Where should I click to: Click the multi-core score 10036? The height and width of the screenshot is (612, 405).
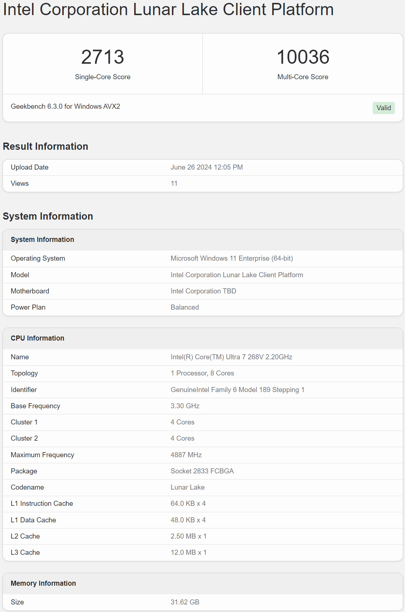[x=303, y=57]
